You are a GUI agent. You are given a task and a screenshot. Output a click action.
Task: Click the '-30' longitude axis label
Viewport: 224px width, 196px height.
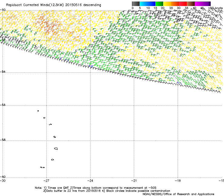click(3, 181)
